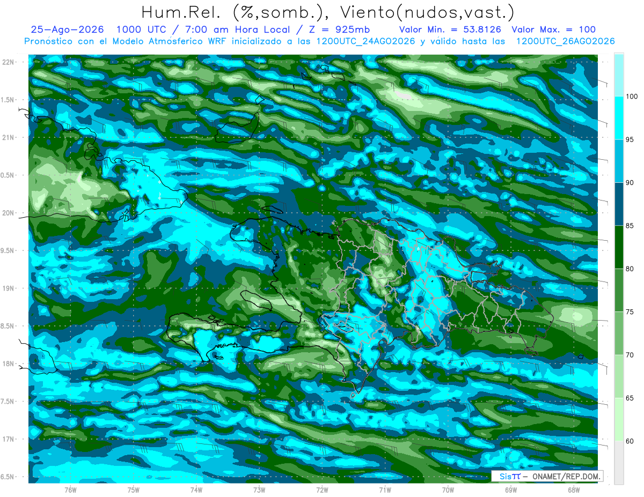Select the '19N' latitude label
This screenshot has height=497, width=644.
point(8,288)
